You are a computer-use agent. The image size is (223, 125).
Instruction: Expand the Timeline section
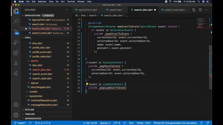coord(23,114)
